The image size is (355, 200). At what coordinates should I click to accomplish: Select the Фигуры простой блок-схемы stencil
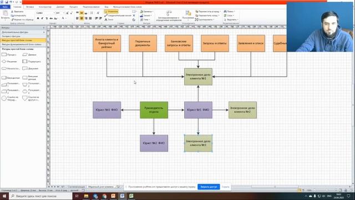point(23,41)
